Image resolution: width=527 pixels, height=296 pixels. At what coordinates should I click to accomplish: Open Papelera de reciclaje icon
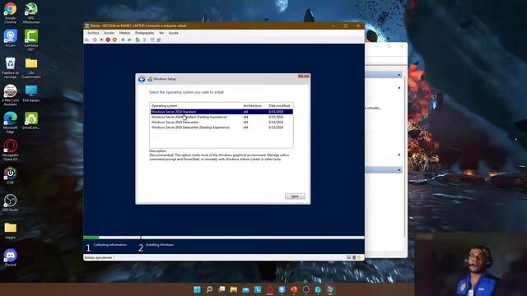point(10,67)
